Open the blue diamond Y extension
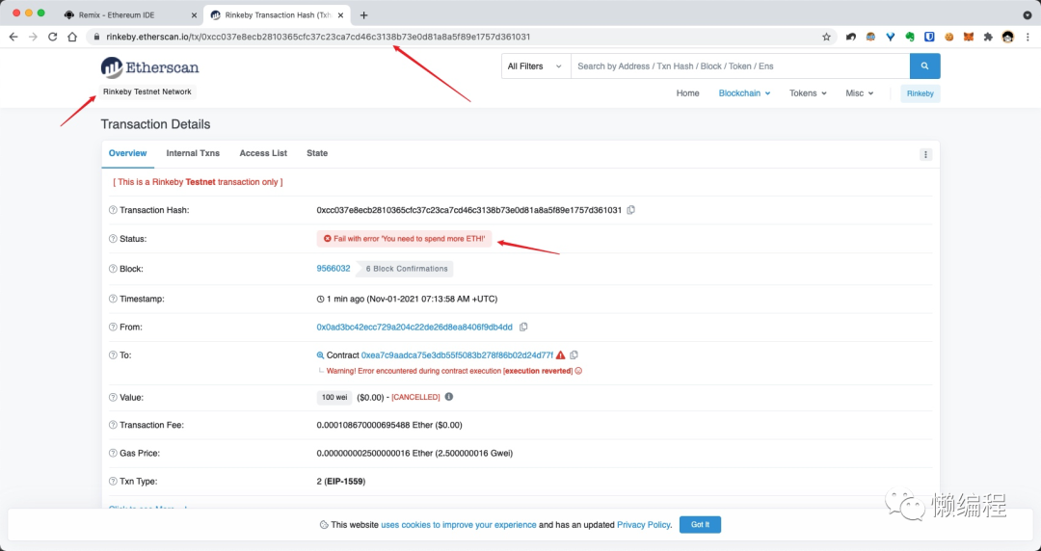The width and height of the screenshot is (1041, 551). coord(891,38)
